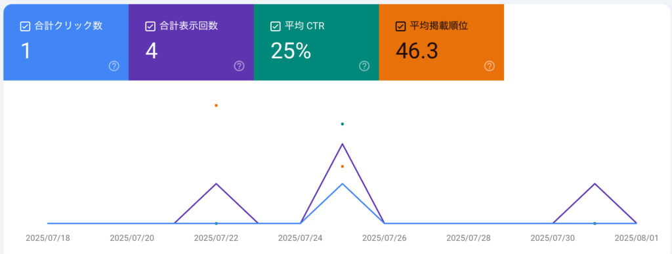
Task: Uncheck the 平均掲載順位 checkbox
Action: pos(400,26)
